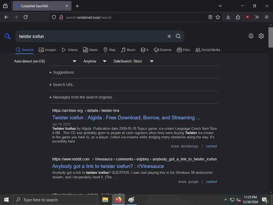This screenshot has width=273, height=205.
Task: Bookmark this page with the star icon
Action: 218,17
